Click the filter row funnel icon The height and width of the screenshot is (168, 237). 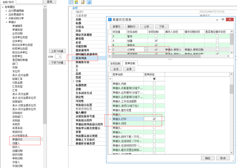click(x=110, y=79)
